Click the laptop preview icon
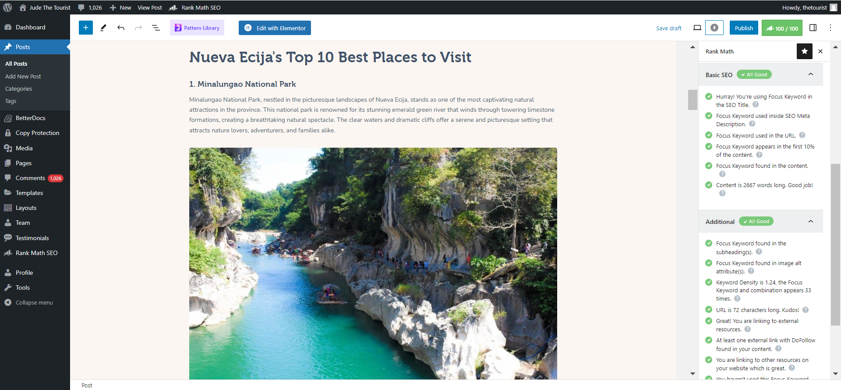This screenshot has width=841, height=390. tap(697, 28)
